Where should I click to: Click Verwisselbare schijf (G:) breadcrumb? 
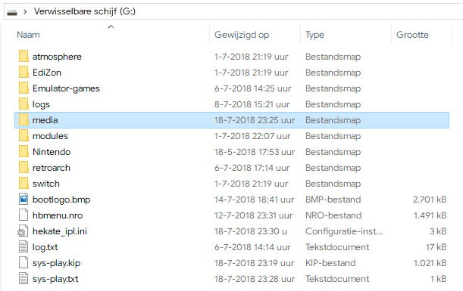[85, 11]
